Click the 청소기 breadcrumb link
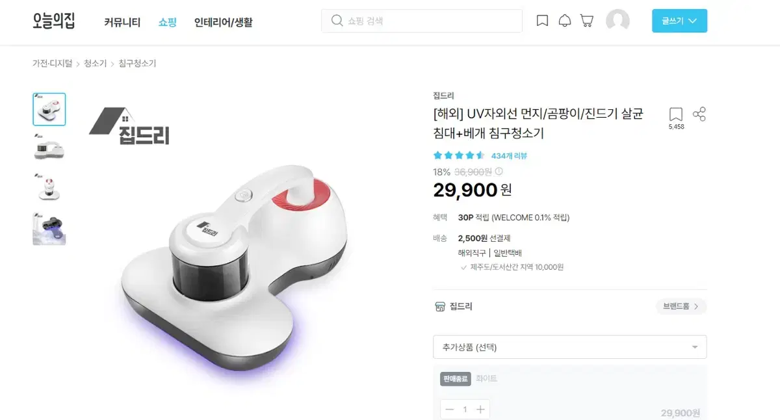Image resolution: width=780 pixels, height=420 pixels. 96,64
